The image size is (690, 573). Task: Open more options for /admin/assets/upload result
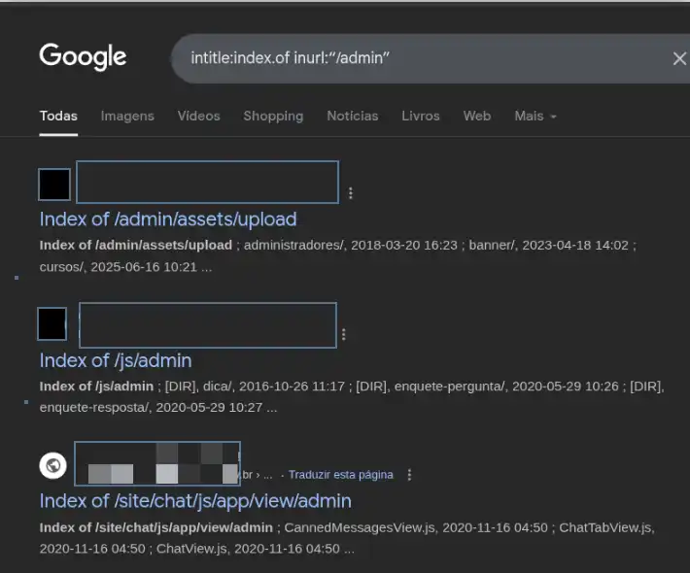pos(351,193)
